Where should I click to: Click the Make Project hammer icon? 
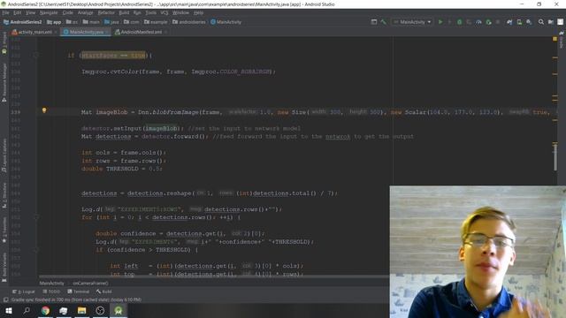[383, 22]
